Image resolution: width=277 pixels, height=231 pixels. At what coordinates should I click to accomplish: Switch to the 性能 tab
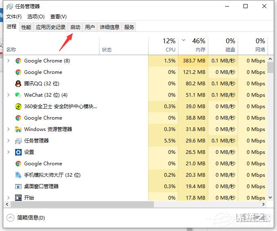click(26, 27)
